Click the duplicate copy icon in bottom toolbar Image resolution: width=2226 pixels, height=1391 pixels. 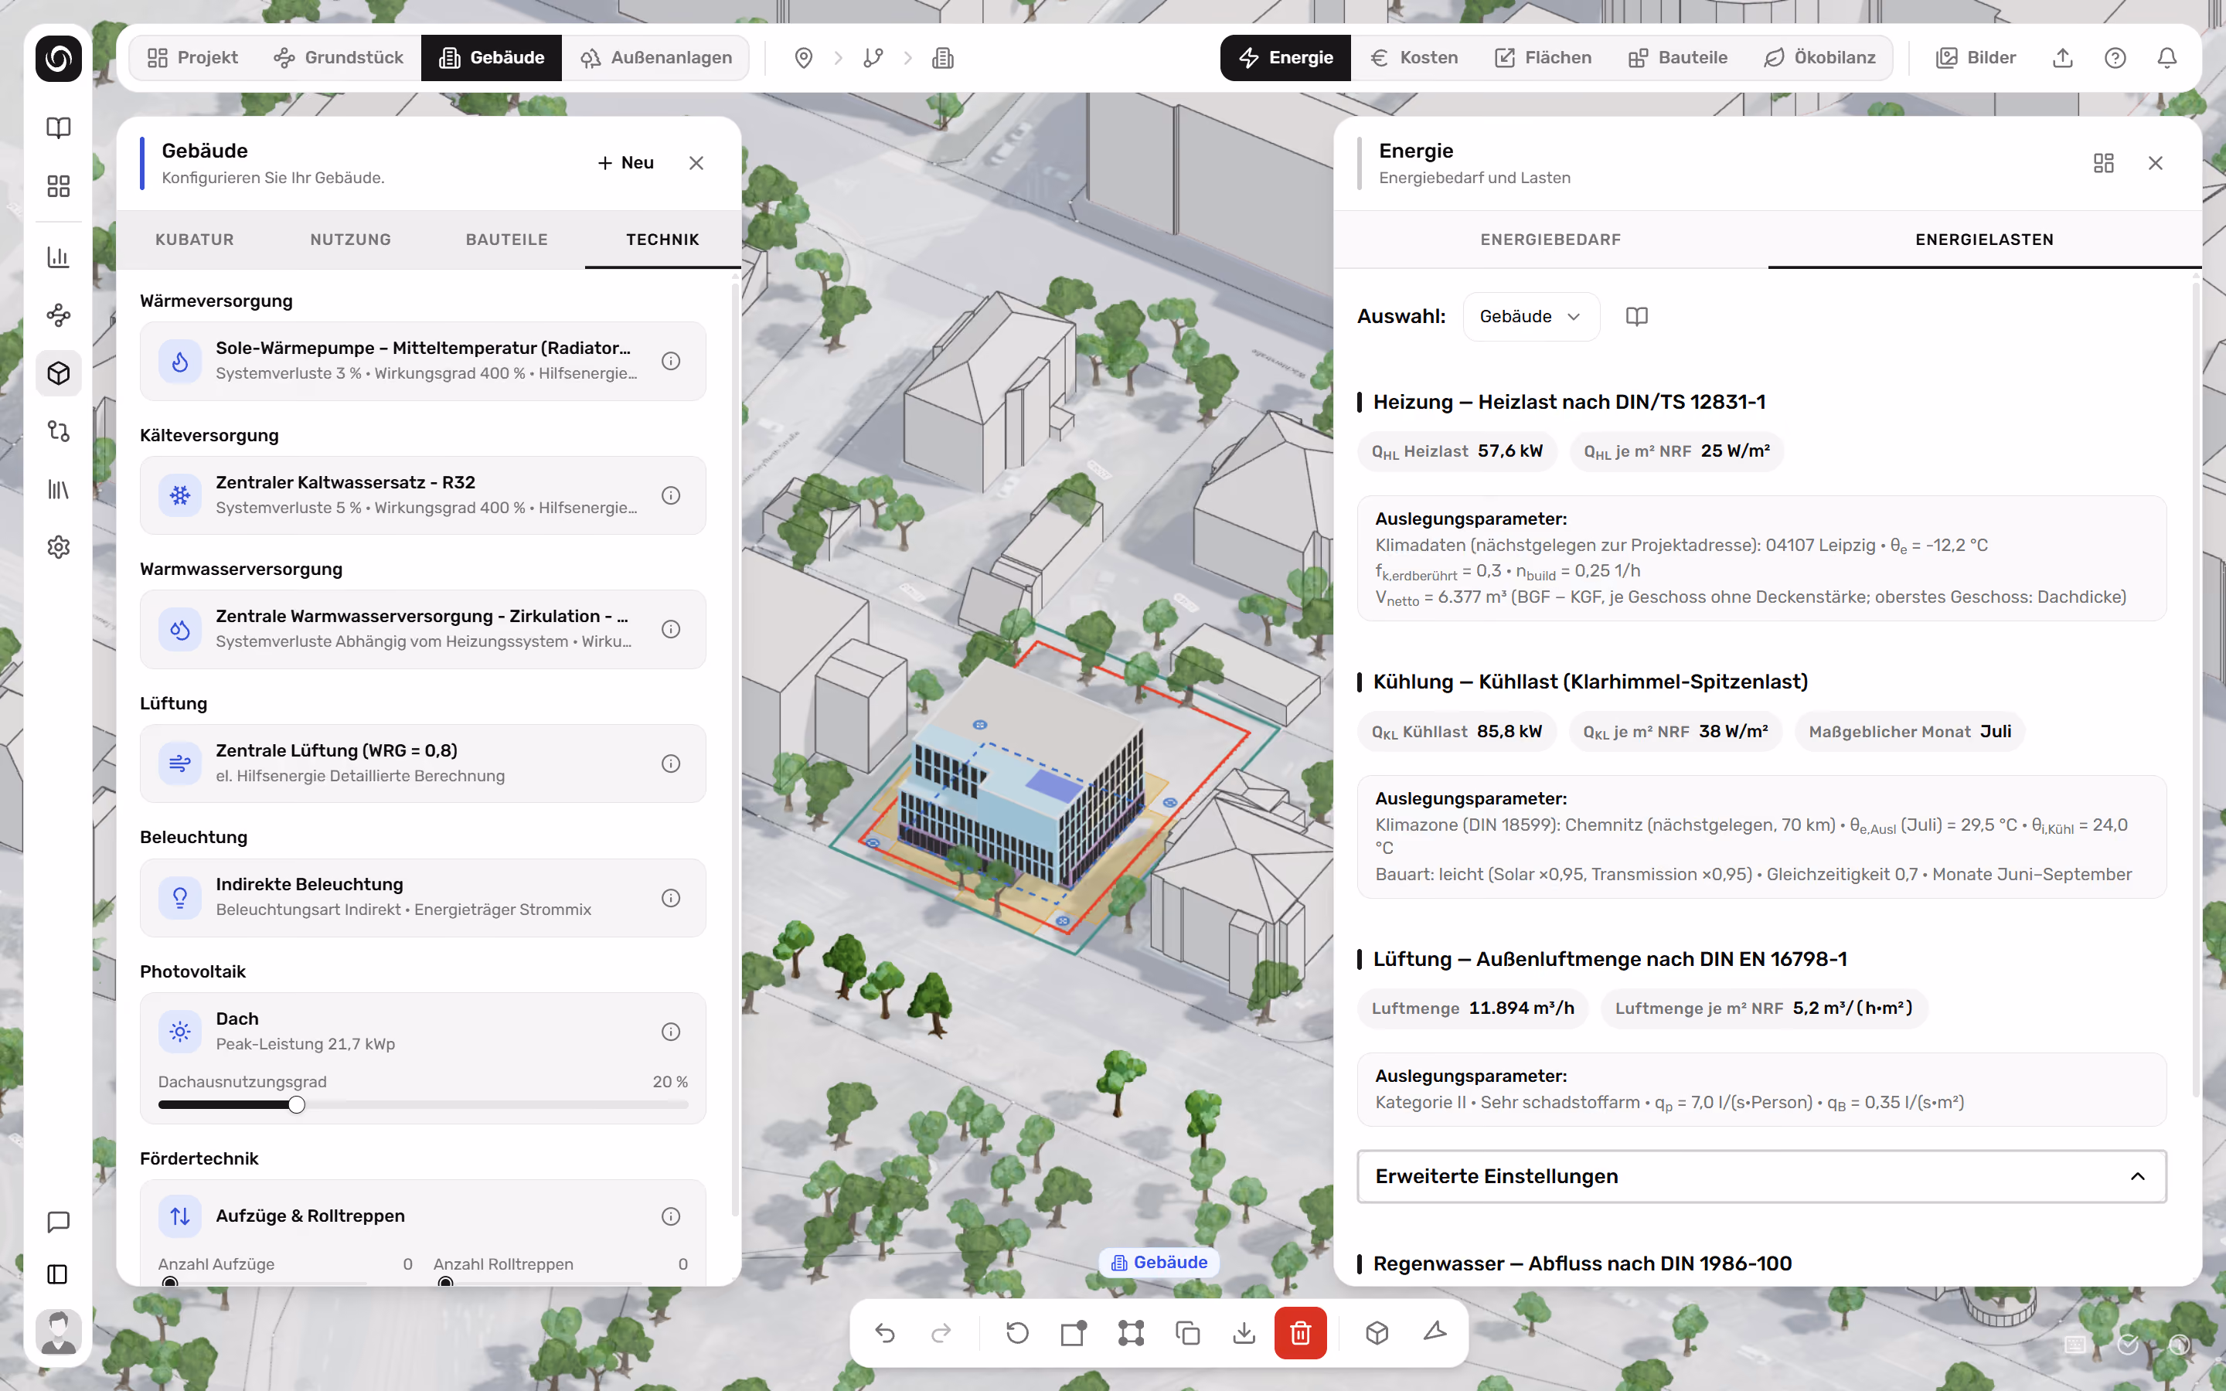(1187, 1332)
